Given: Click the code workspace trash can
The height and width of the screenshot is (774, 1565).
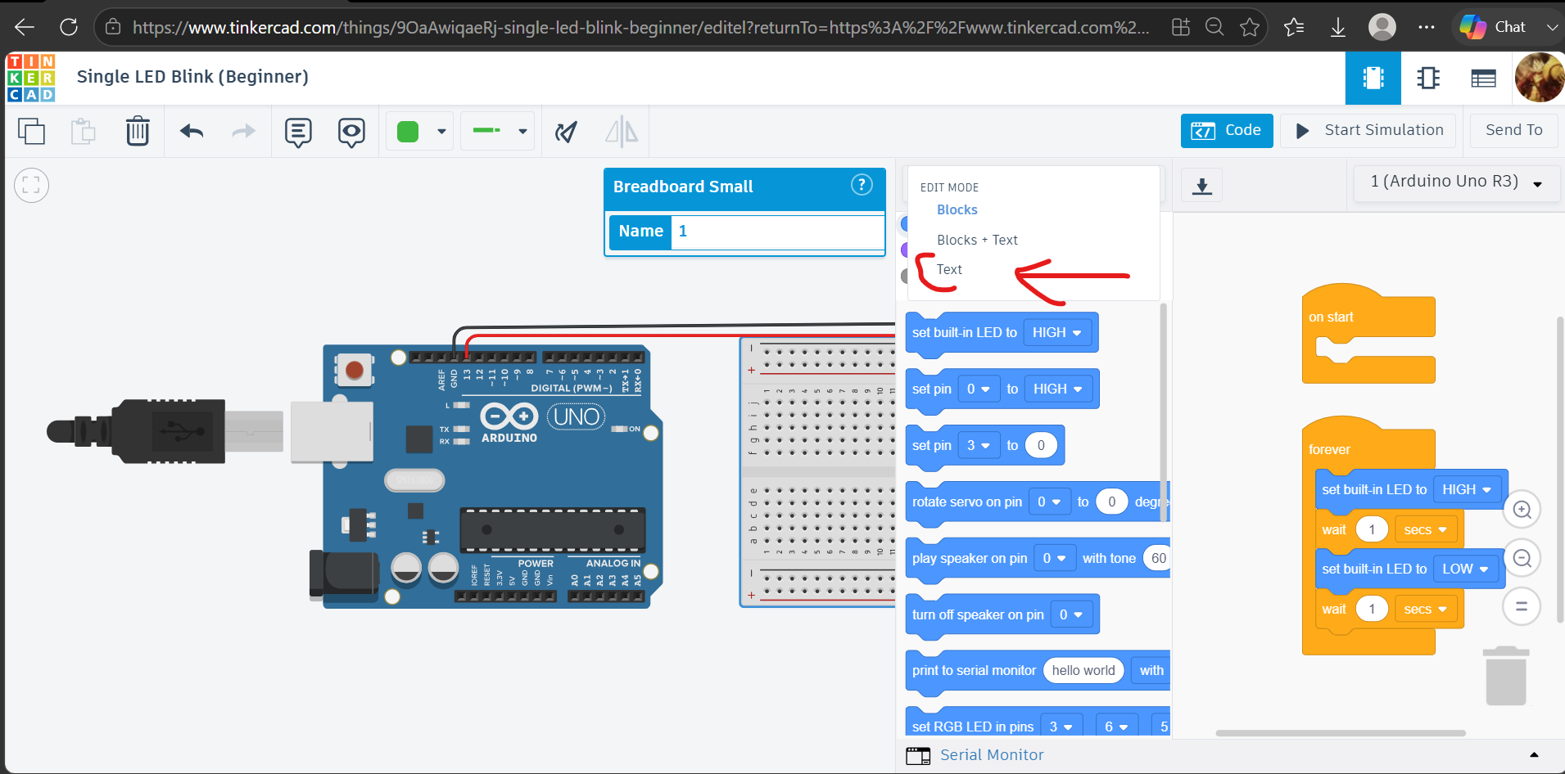Looking at the screenshot, I should (x=1505, y=676).
